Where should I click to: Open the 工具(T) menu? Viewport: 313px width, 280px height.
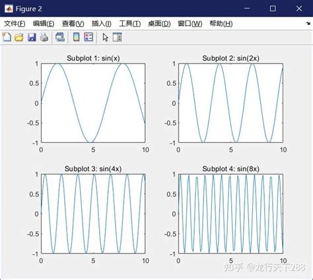pyautogui.click(x=129, y=24)
